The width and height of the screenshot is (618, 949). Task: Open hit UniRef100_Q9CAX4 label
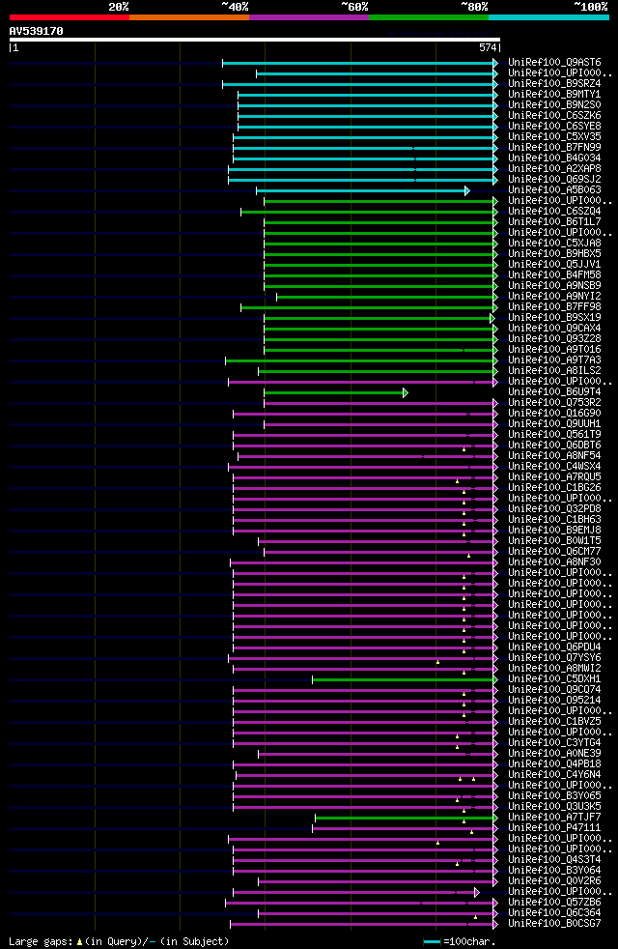pyautogui.click(x=554, y=329)
